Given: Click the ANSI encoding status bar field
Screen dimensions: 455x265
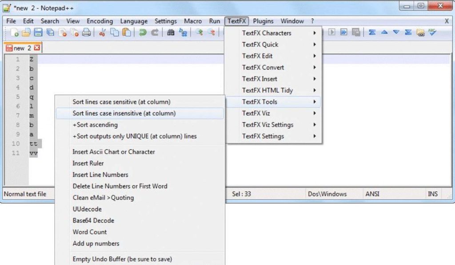Looking at the screenshot, I should (372, 194).
